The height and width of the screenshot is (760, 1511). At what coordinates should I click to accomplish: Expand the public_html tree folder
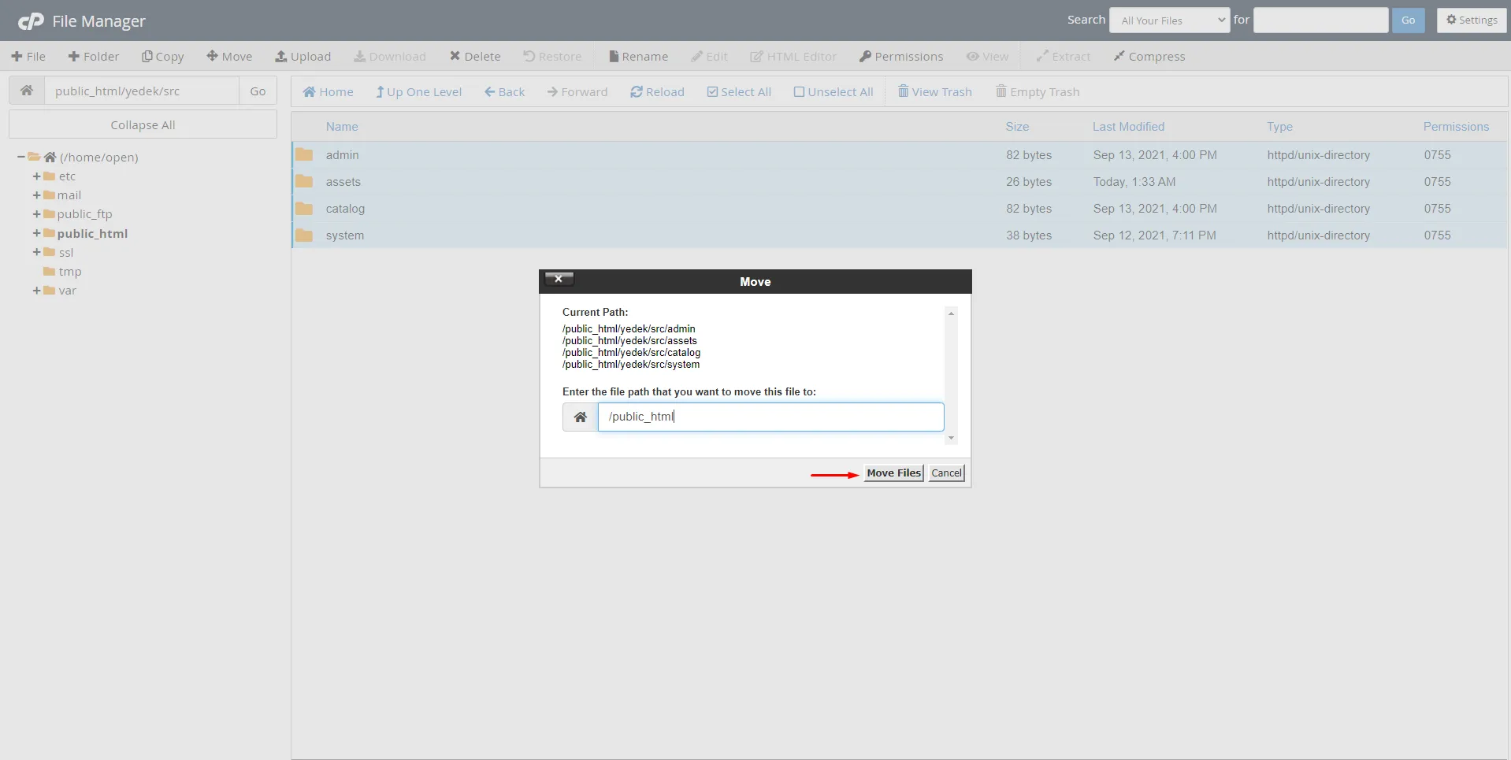coord(36,234)
